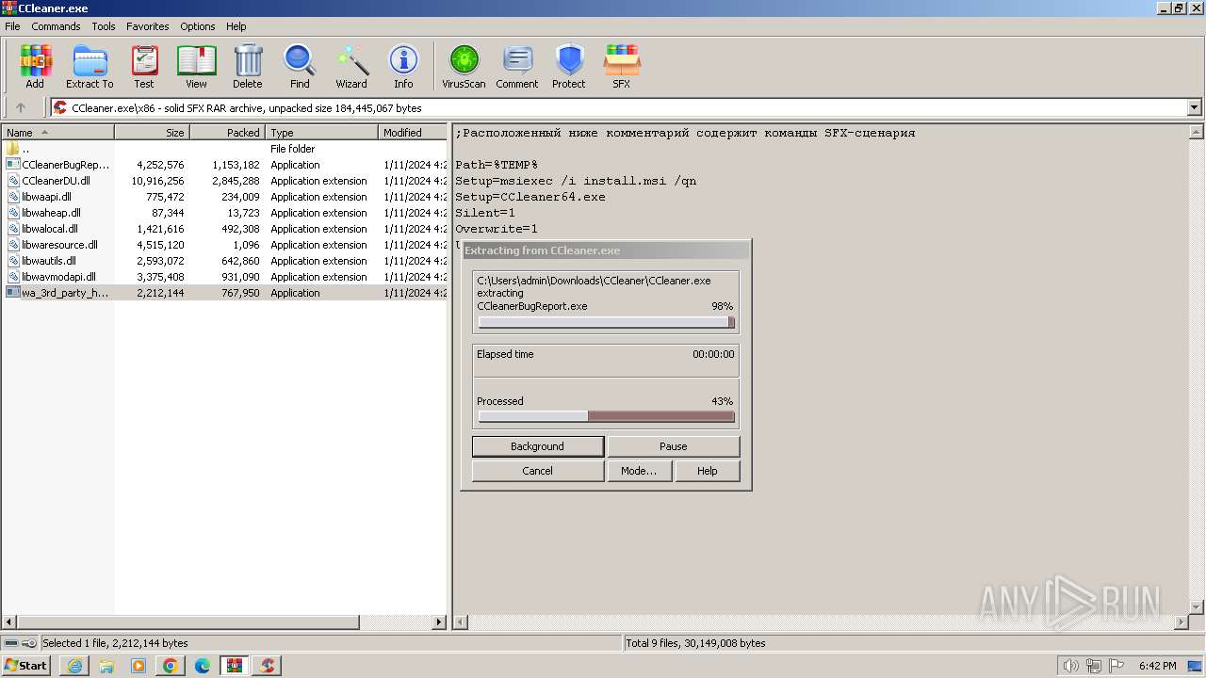1206x678 pixels.
Task: Click Internet Explorer taskbar icon
Action: (x=74, y=666)
